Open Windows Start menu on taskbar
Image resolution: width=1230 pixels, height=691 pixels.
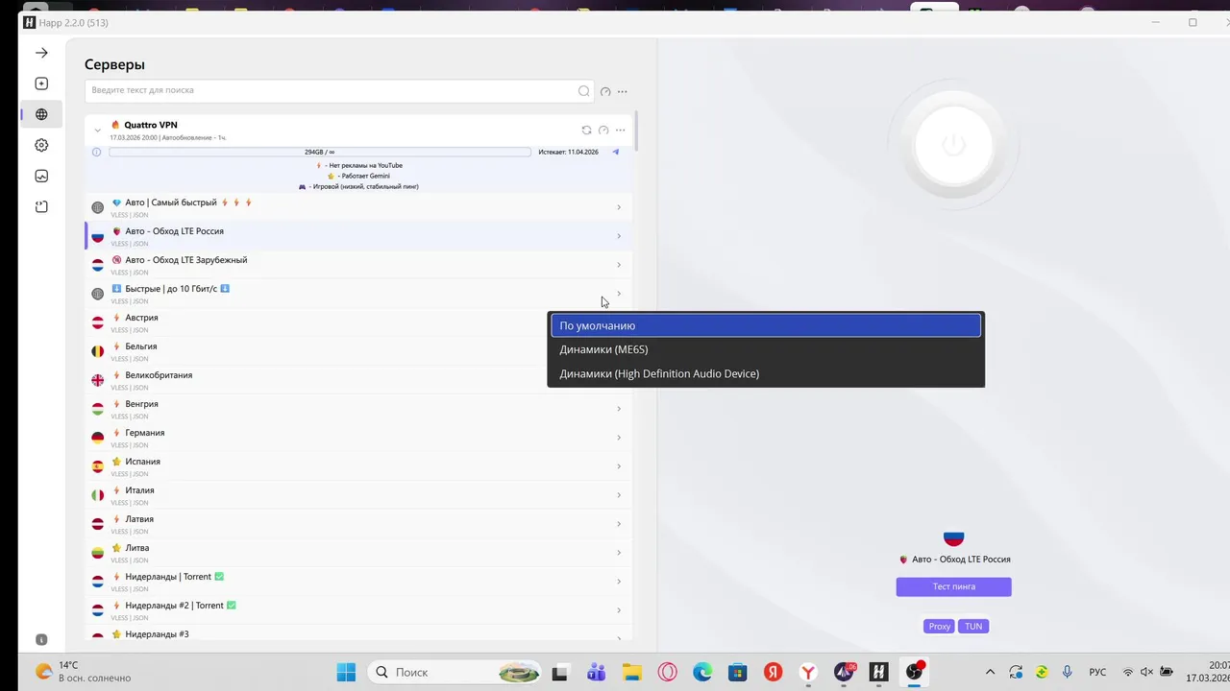point(346,672)
